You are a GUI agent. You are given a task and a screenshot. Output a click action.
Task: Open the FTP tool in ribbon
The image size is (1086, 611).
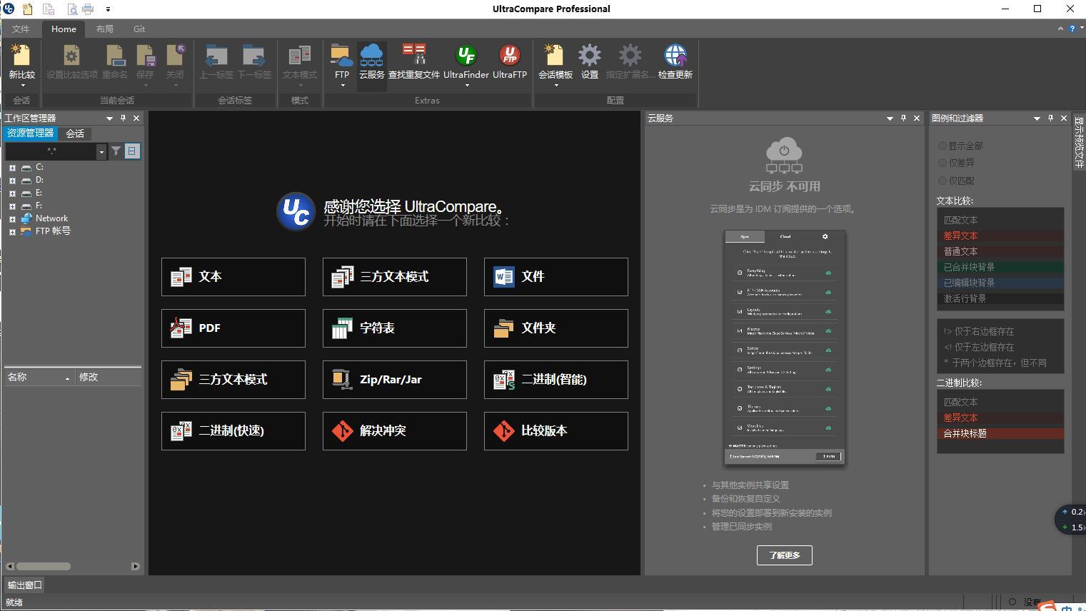tap(341, 57)
